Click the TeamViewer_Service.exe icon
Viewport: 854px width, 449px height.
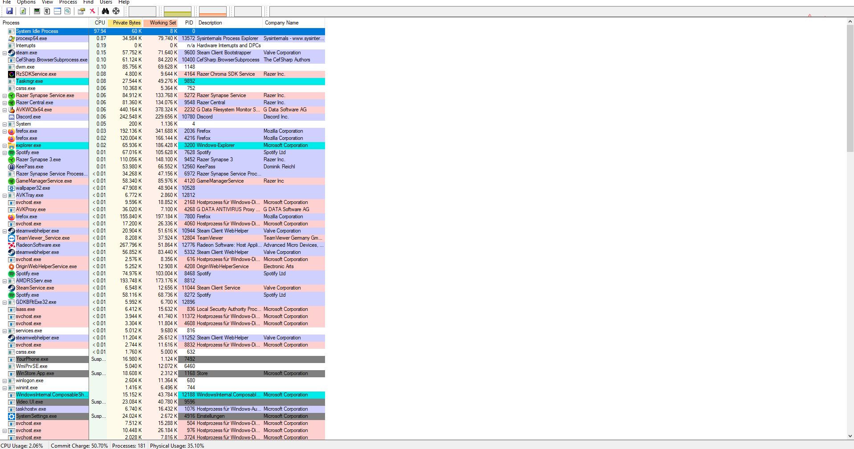[12, 238]
